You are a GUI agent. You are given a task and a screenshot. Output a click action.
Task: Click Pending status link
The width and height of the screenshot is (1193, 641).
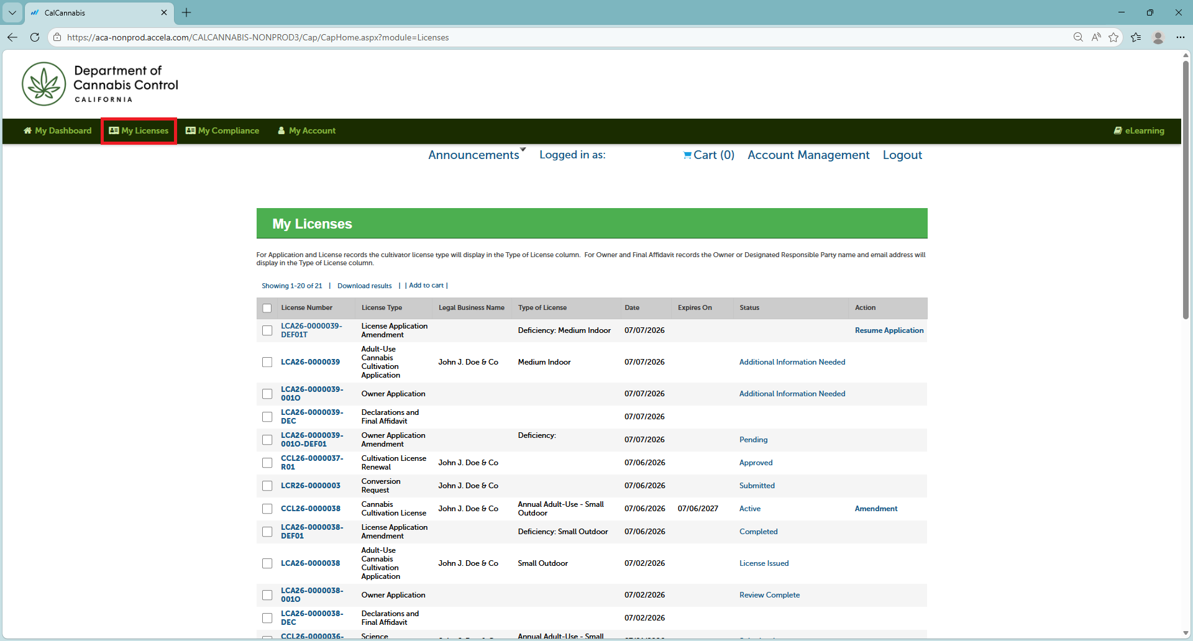click(x=753, y=440)
